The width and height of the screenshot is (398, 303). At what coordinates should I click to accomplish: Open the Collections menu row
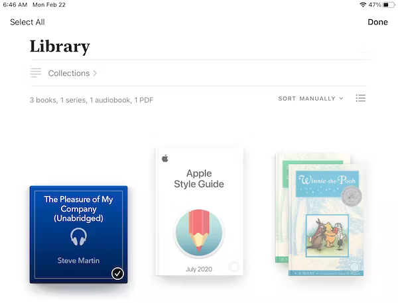[x=199, y=73]
